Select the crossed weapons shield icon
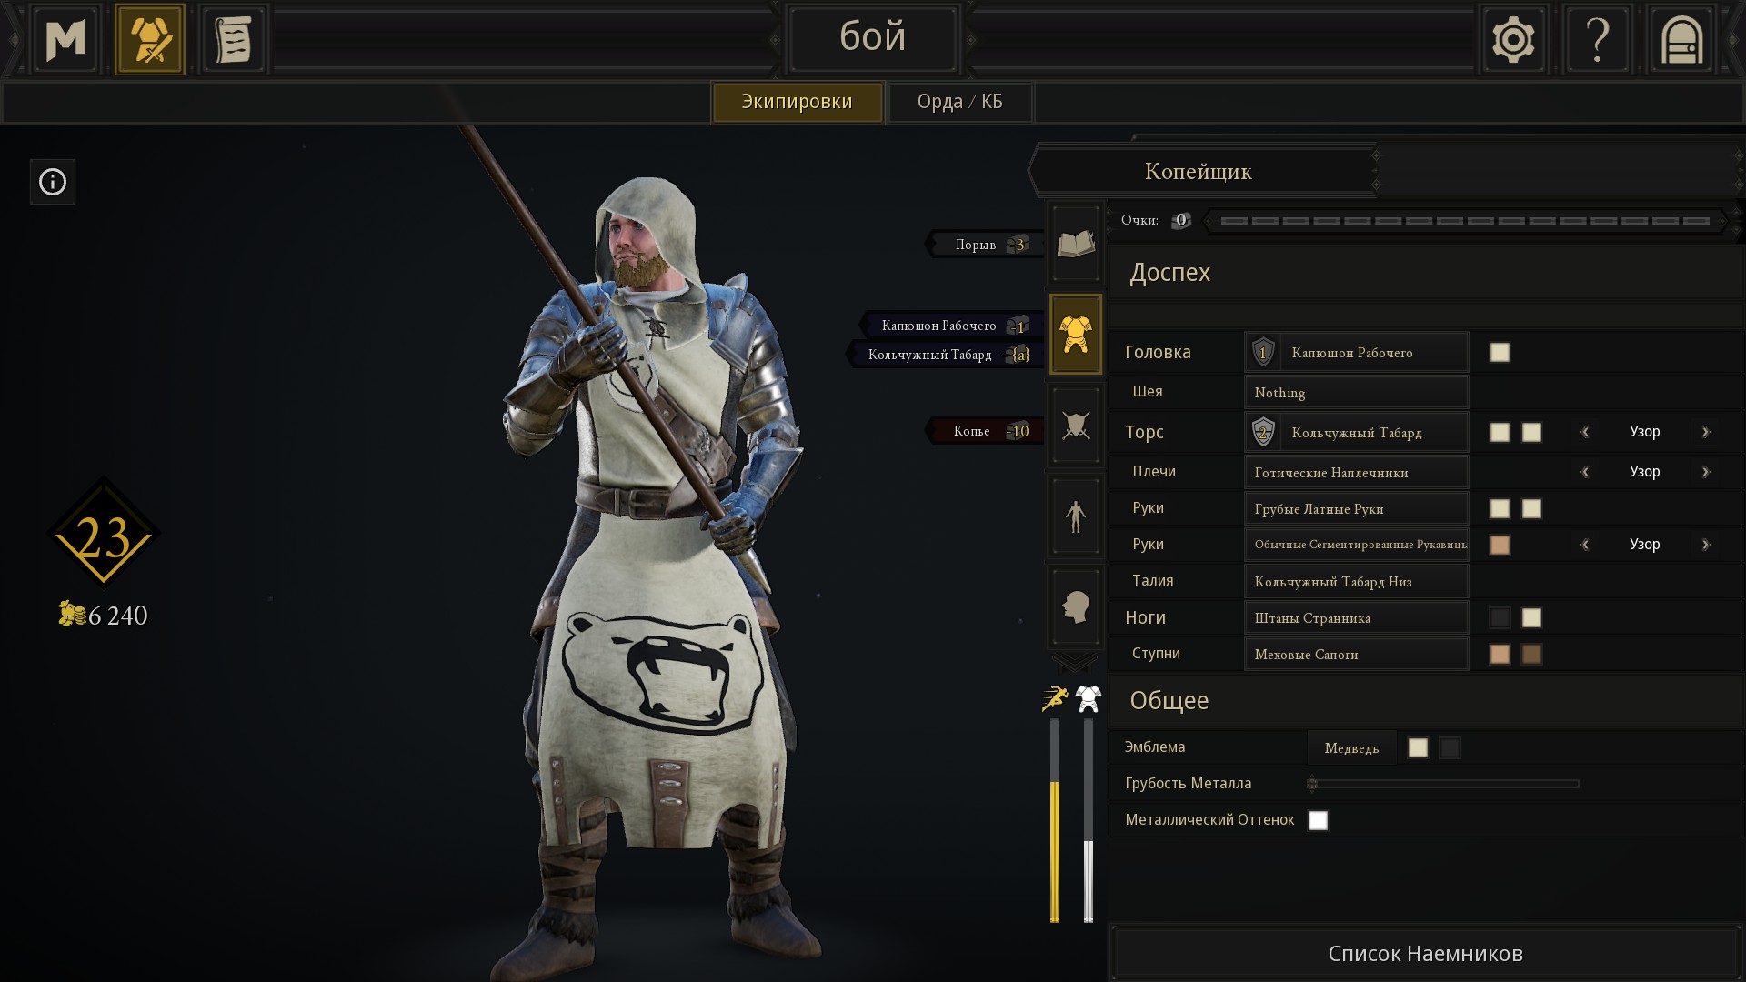This screenshot has height=982, width=1746. pos(1076,426)
